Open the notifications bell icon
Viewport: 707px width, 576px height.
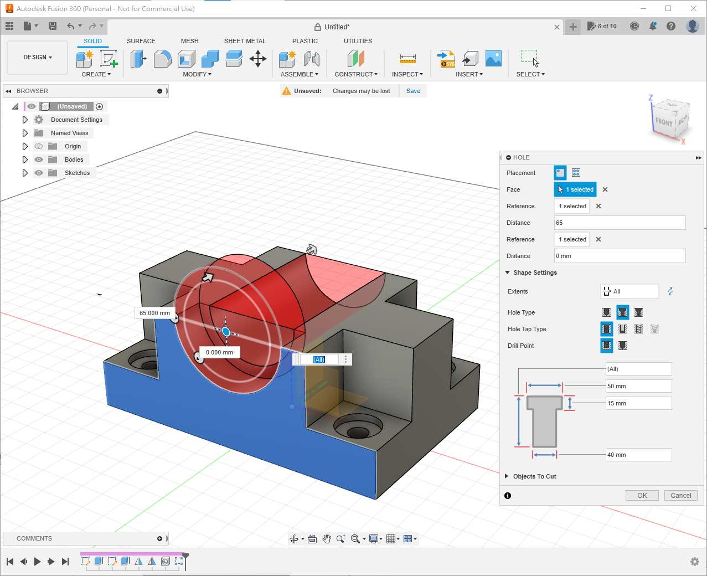pyautogui.click(x=653, y=26)
